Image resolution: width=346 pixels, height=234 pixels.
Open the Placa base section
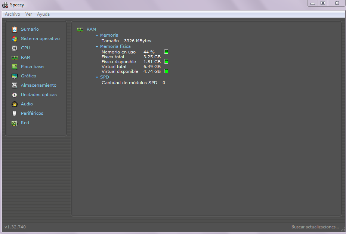click(32, 67)
